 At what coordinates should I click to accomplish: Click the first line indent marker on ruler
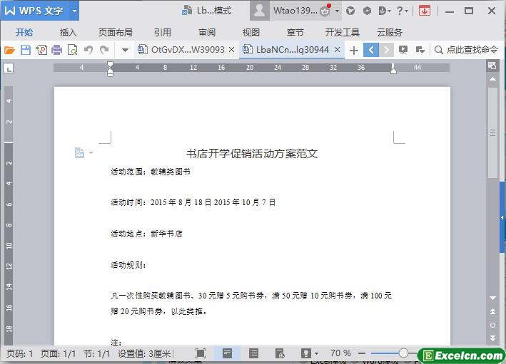110,64
